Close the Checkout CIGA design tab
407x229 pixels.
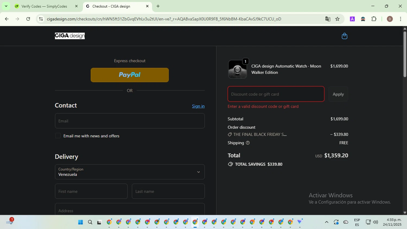147,6
